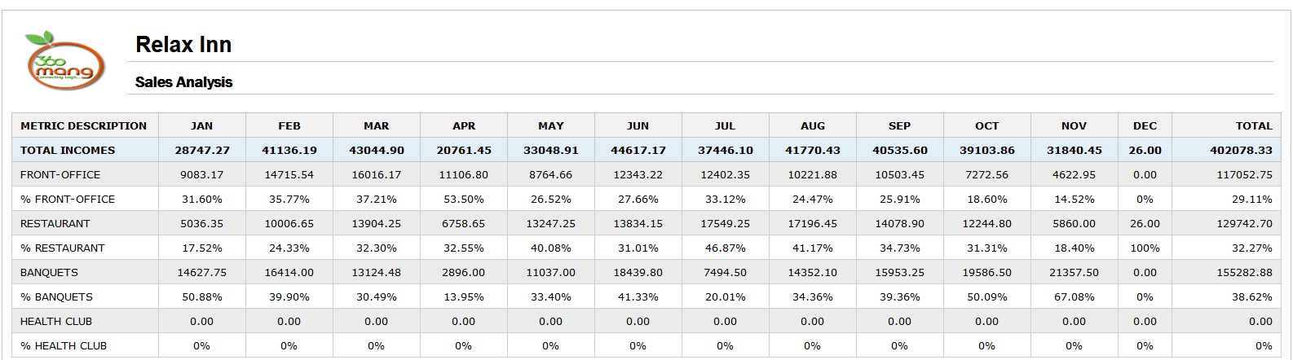
Task: Click the % RESTAURANT row label
Action: coord(63,248)
